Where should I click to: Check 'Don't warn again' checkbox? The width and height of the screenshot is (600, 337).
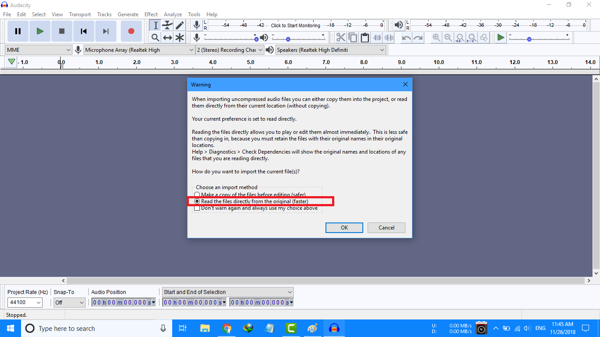(x=197, y=208)
